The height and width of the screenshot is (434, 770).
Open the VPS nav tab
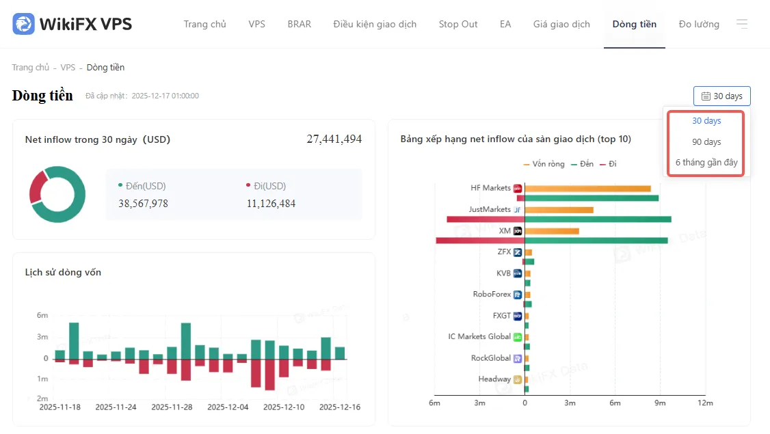pyautogui.click(x=257, y=24)
